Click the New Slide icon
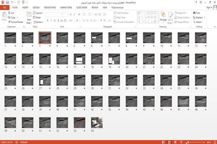 (29, 14)
